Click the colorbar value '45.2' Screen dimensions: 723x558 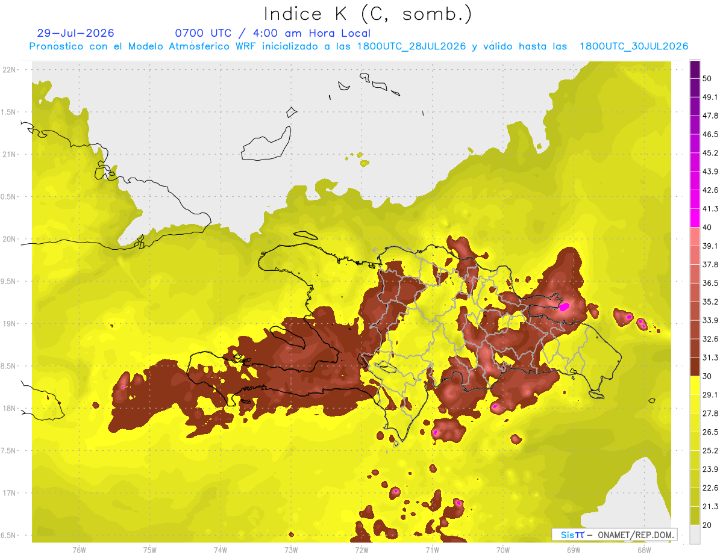[710, 153]
